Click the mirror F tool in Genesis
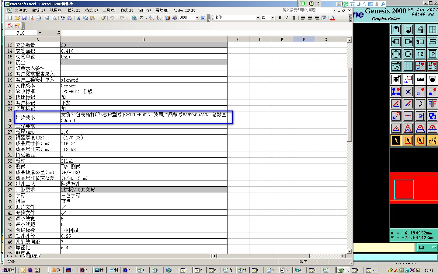Image resolution: width=438 pixels, height=274 pixels. 432,104
